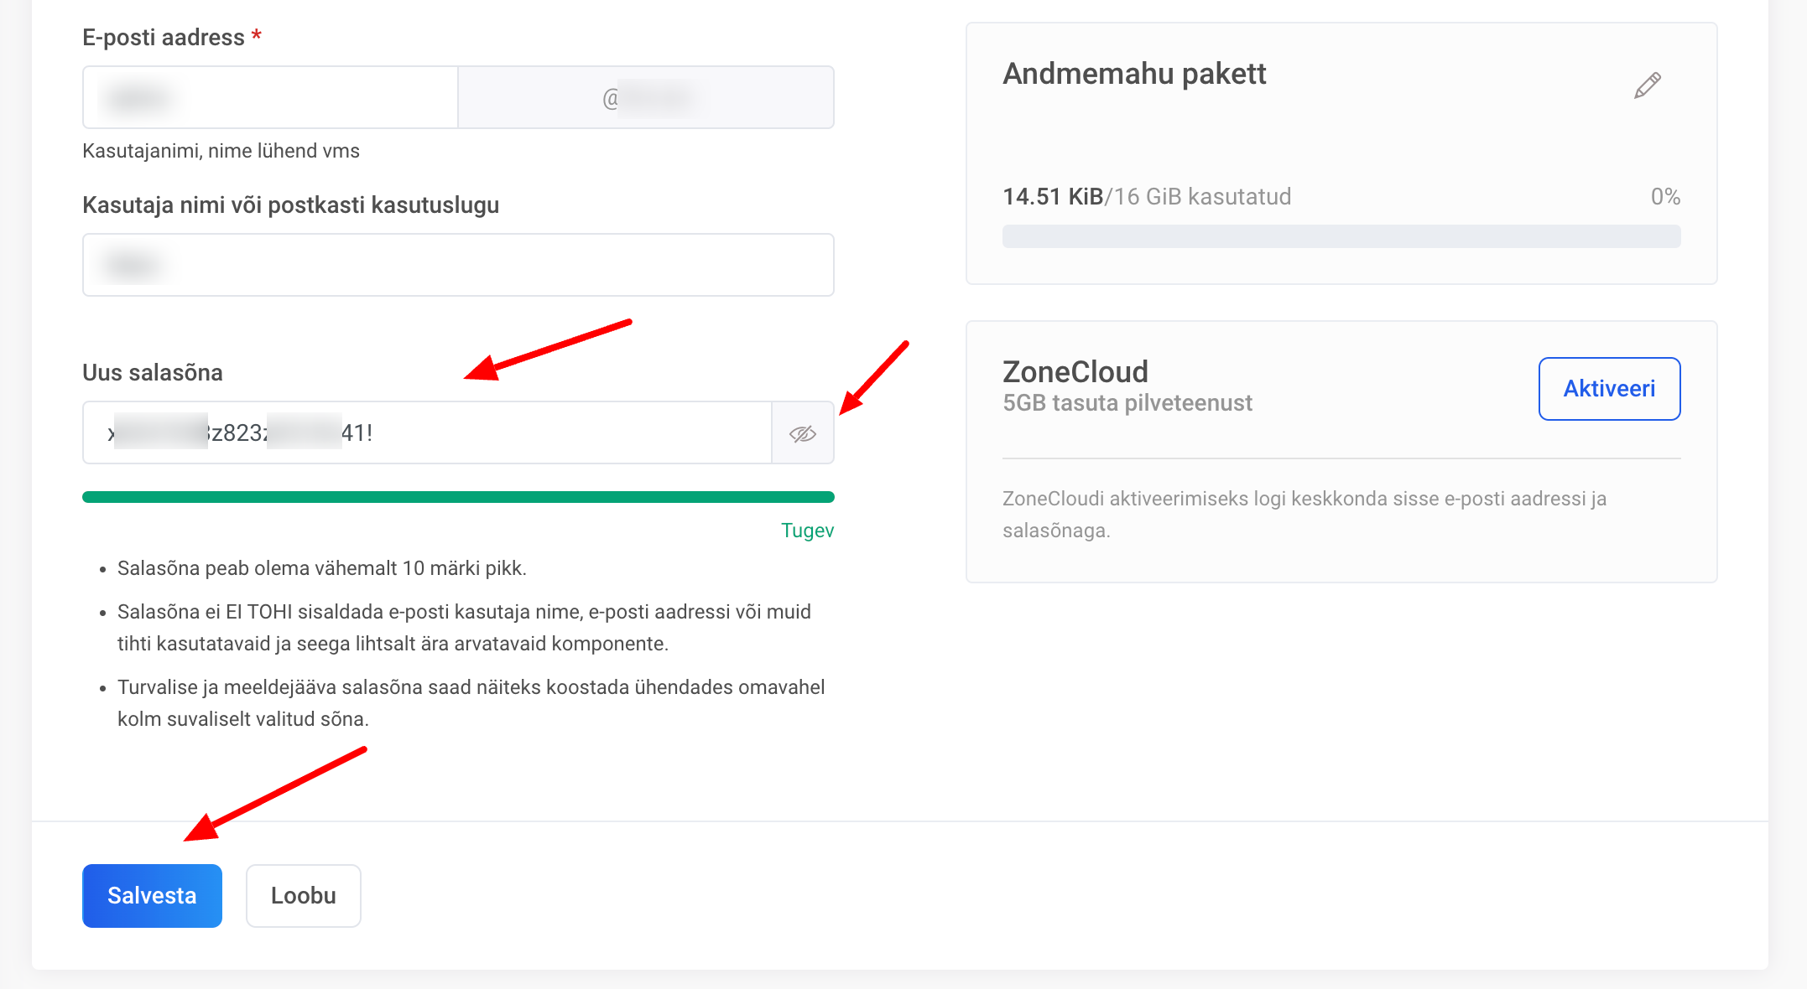Click the storage usage progress bar
The image size is (1807, 989).
pos(1341,237)
